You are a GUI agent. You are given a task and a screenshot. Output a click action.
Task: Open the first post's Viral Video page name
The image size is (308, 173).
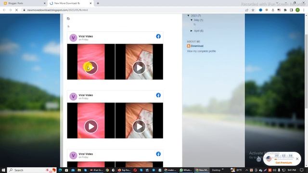point(86,37)
